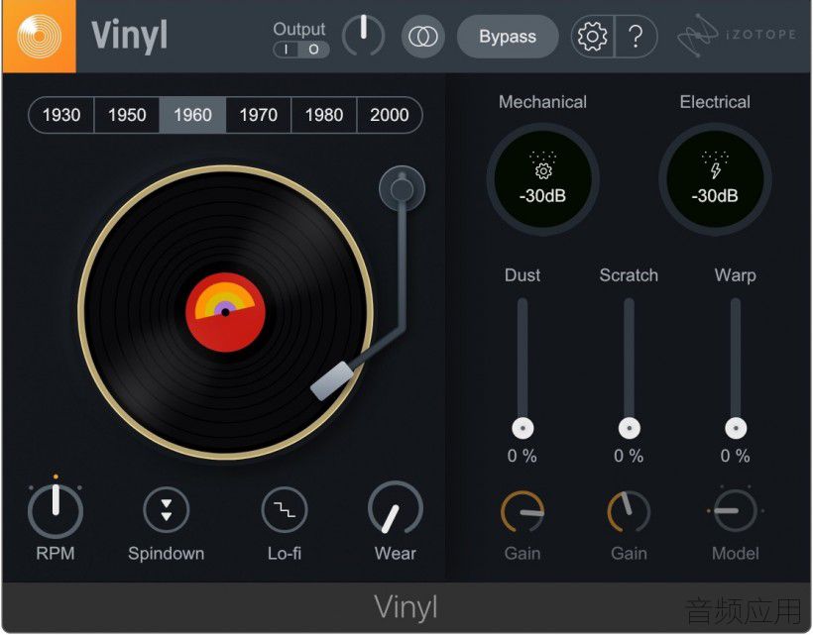The height and width of the screenshot is (635, 813).
Task: Click the Vinyl caption in the bottom bar
Action: click(x=406, y=607)
